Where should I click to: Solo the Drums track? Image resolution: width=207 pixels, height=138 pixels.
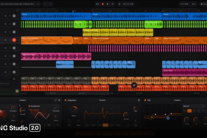(10, 16)
